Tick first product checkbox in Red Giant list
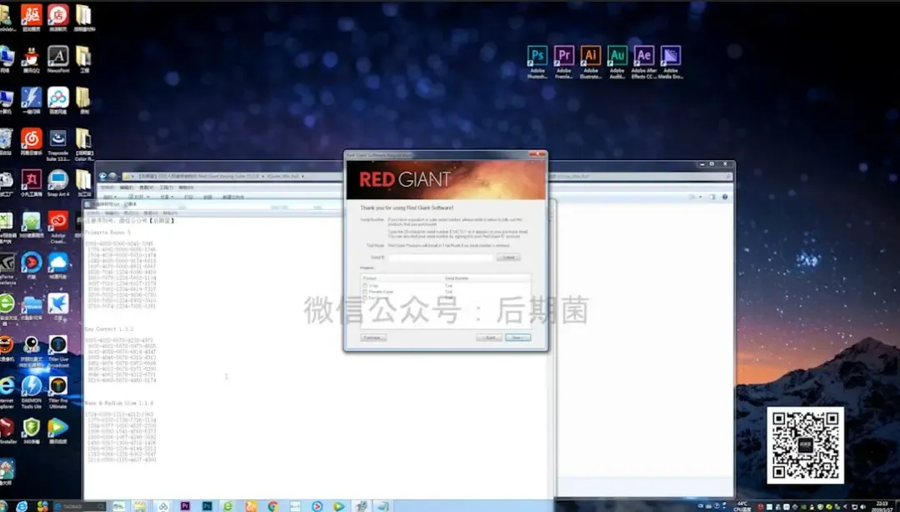The width and height of the screenshot is (900, 512). 365,285
